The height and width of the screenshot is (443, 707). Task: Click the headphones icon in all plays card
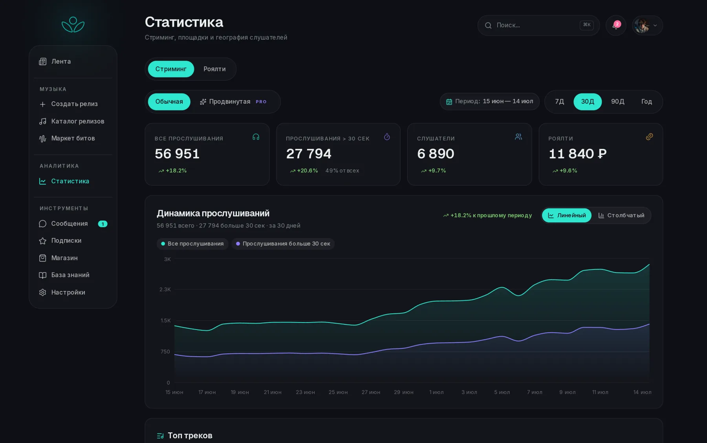256,137
